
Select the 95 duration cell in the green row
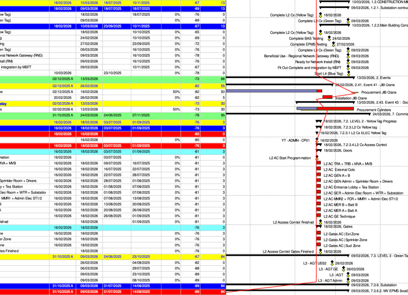pyautogui.click(x=223, y=115)
